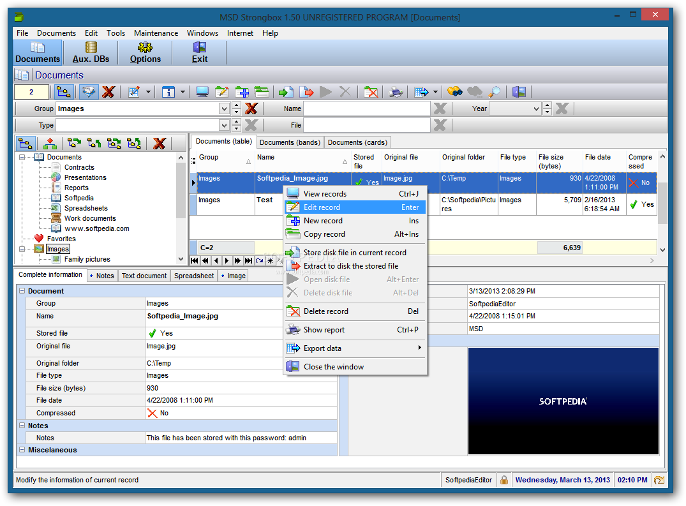Viewport: 686px width, 506px height.
Task: Click the magnifying glass toolbar icon
Action: click(495, 92)
